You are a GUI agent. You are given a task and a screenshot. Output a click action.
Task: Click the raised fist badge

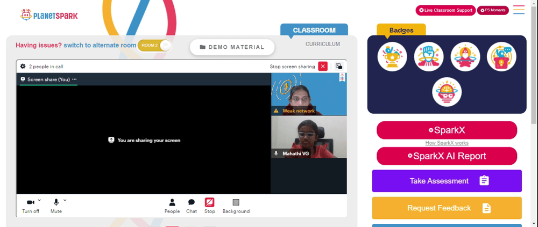[429, 57]
